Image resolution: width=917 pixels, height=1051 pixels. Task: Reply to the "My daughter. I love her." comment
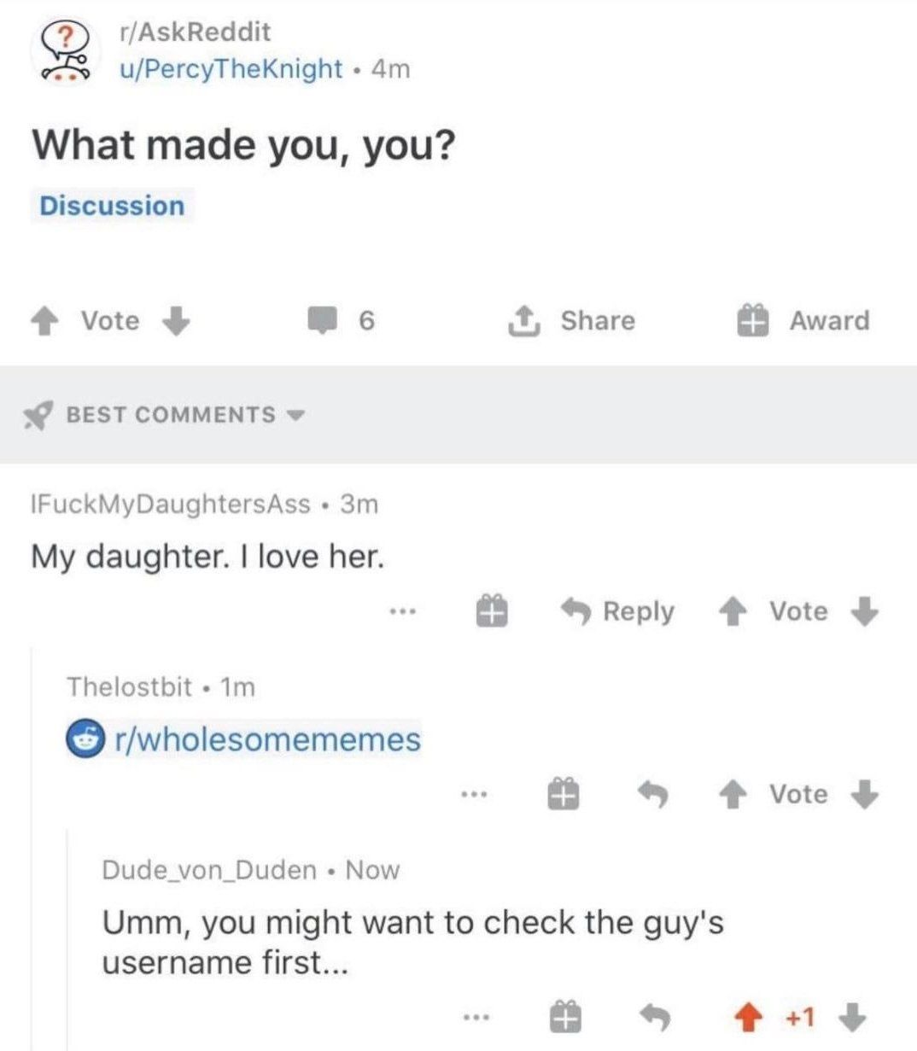(616, 611)
